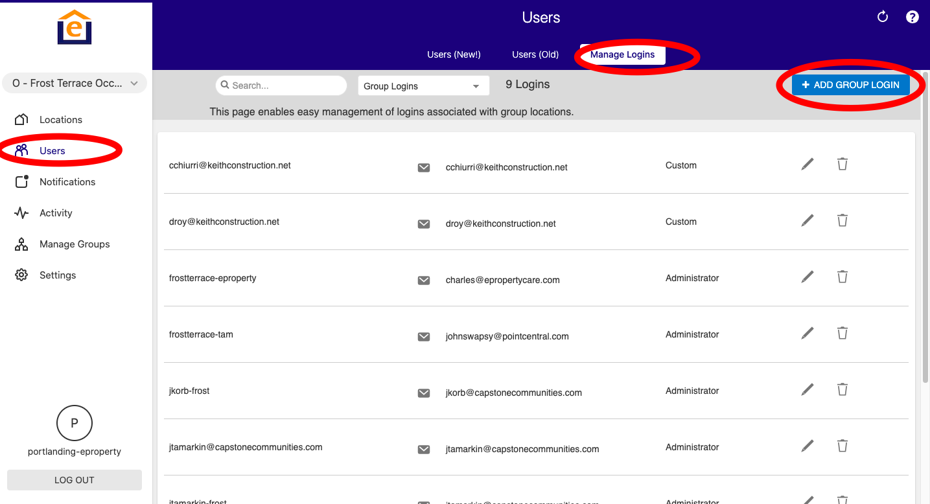Click the droy@keithconstruction.net email address
The width and height of the screenshot is (930, 504).
tap(501, 223)
